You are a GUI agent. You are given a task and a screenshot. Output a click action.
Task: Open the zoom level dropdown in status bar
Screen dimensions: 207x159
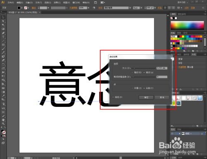pyautogui.click(x=15, y=158)
